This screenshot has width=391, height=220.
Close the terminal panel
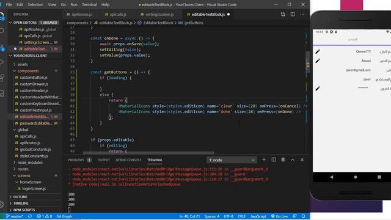[x=302, y=159]
